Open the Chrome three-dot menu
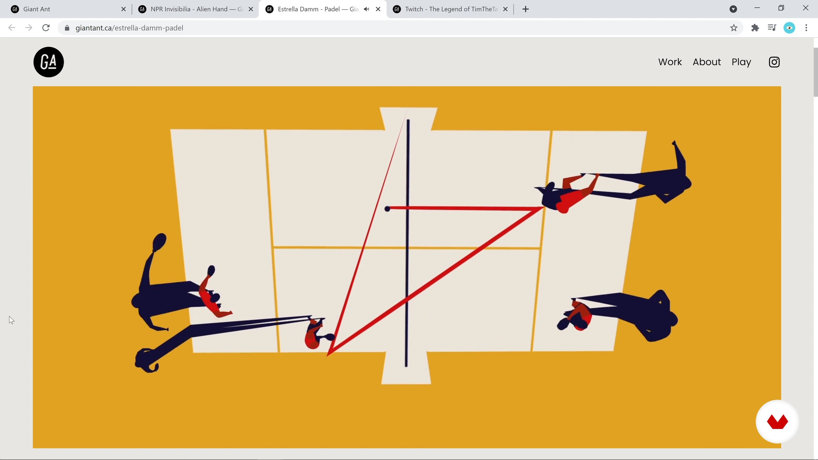 click(806, 28)
